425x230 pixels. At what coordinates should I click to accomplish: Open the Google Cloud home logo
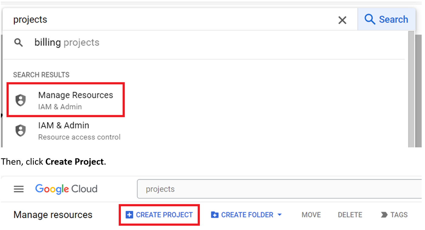tap(66, 189)
